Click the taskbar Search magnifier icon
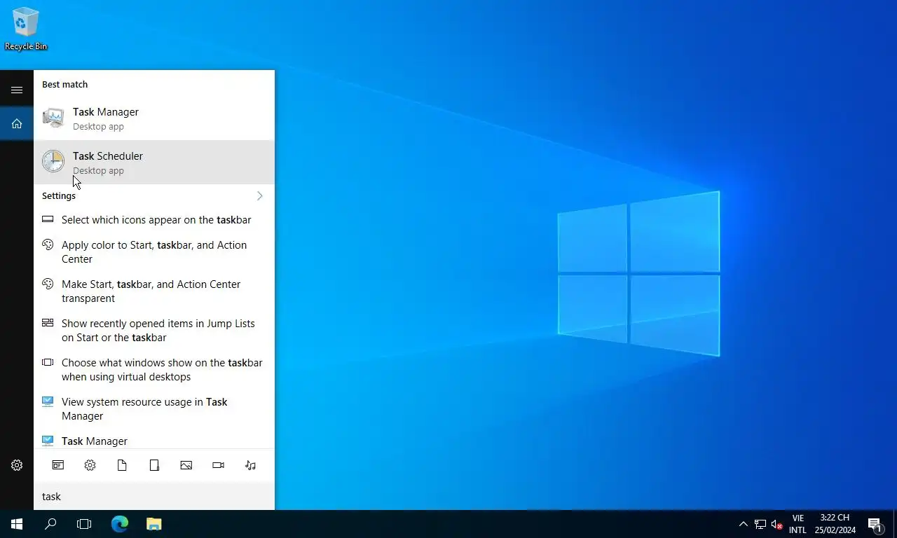897x538 pixels. 50,524
